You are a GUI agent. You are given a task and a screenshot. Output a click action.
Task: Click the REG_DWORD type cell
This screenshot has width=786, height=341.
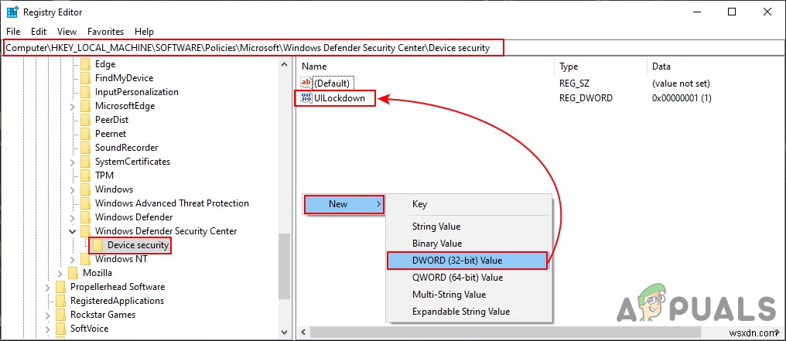[x=586, y=99]
